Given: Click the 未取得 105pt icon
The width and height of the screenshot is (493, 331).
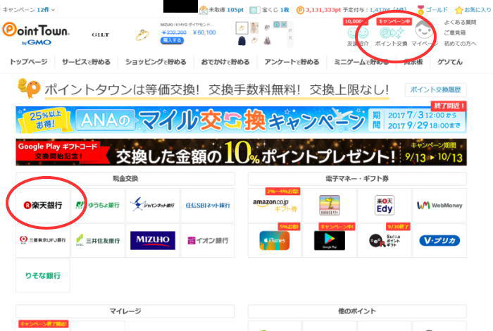Looking at the screenshot, I should tap(204, 10).
